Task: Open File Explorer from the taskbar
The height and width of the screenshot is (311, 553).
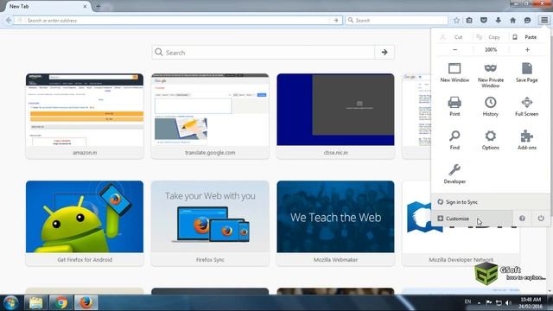Action: point(36,303)
